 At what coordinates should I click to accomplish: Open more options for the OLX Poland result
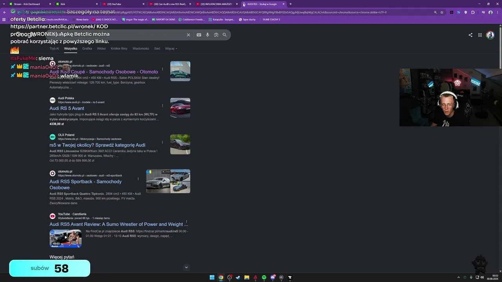162,142
